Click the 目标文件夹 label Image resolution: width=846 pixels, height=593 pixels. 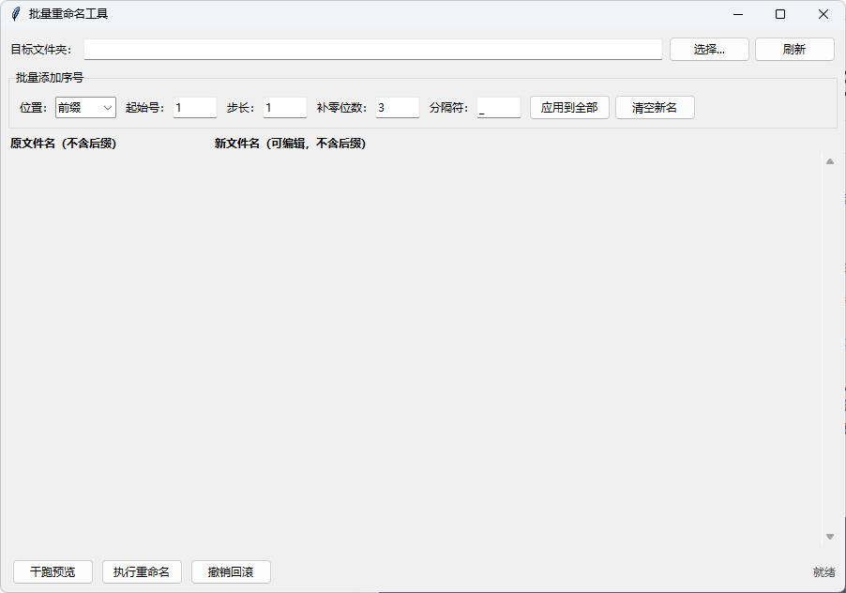point(41,50)
